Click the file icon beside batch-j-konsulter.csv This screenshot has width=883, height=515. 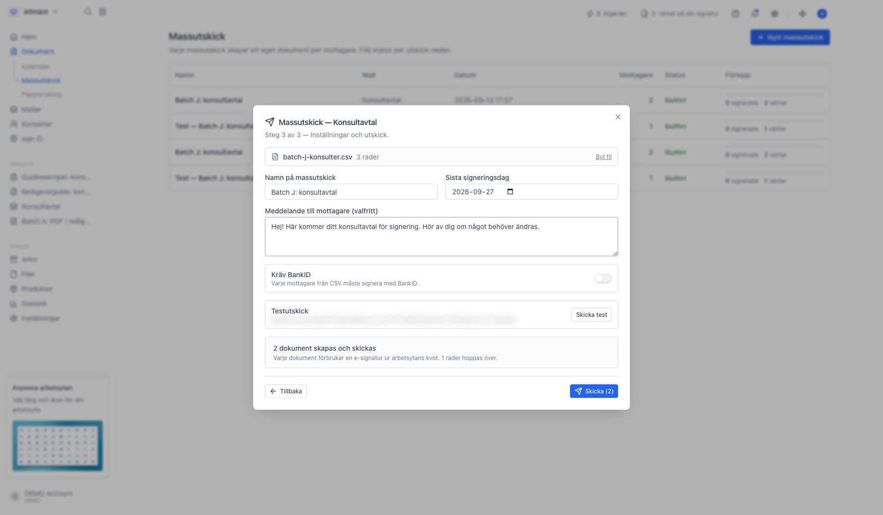tap(275, 157)
